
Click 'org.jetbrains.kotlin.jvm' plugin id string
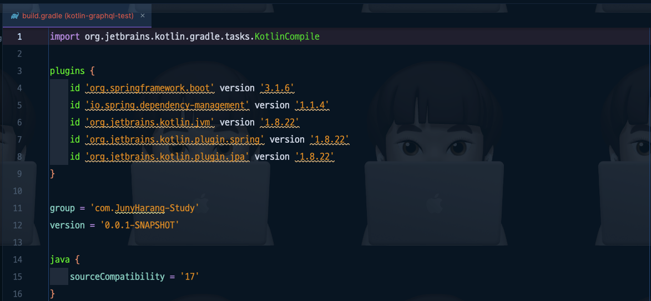(150, 122)
